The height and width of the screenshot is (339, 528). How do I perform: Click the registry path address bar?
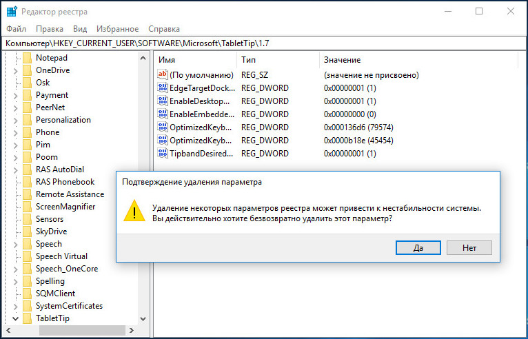tap(264, 43)
